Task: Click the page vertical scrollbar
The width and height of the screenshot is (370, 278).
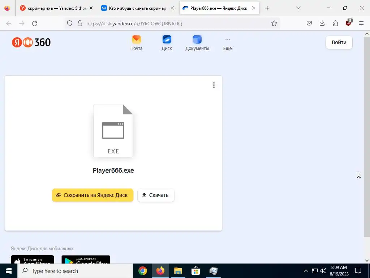Action: pyautogui.click(x=367, y=136)
